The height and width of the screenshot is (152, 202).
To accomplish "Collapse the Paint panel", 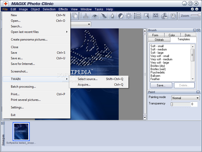I will point(198,92).
